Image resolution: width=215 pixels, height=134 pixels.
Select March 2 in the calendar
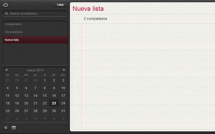pyautogui.click(x=54, y=80)
